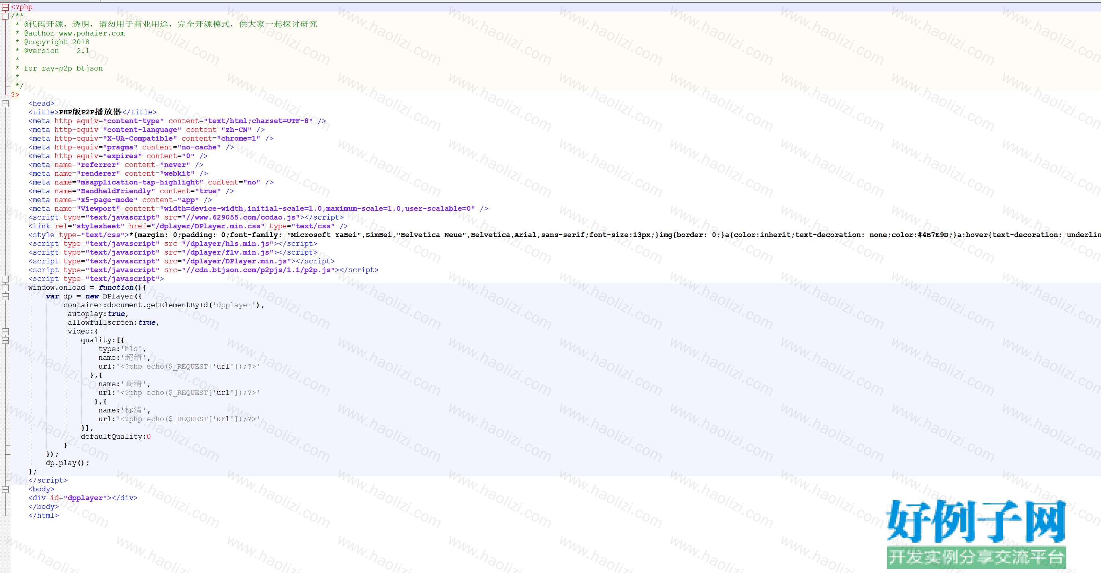Click the name:'高清' line

coord(124,384)
